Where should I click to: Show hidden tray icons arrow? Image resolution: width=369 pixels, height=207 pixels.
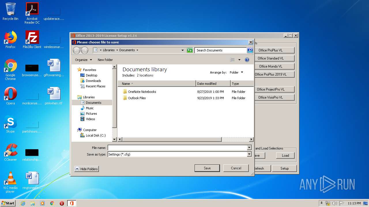[322, 203]
